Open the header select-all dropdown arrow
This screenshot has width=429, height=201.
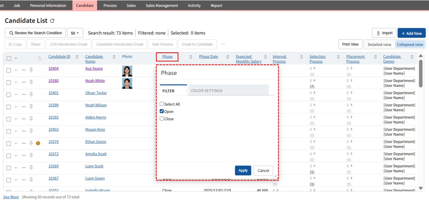(16, 58)
